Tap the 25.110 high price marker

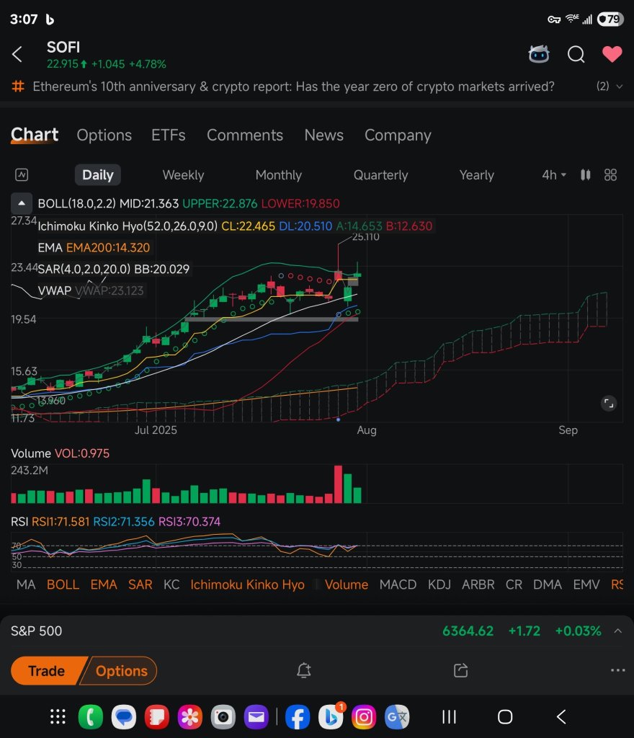click(365, 236)
